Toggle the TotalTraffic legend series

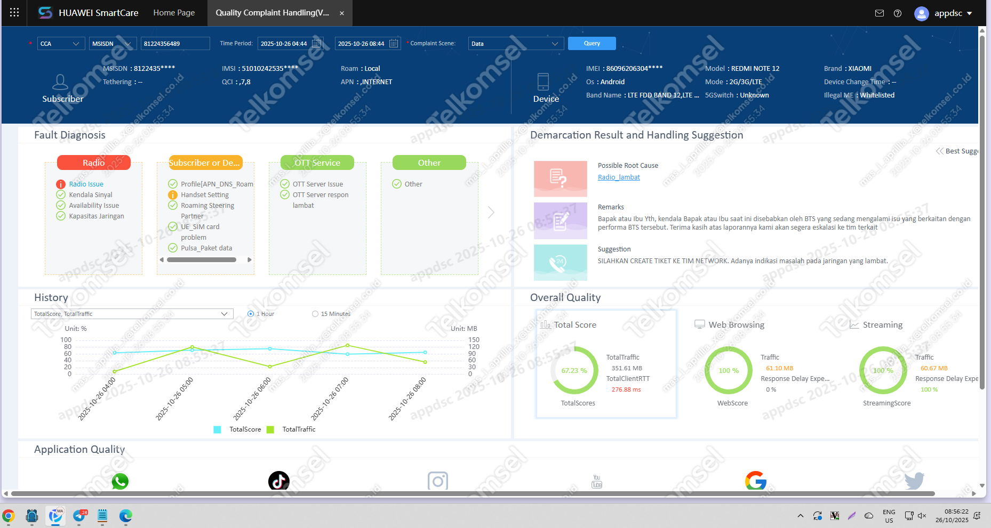coord(291,429)
